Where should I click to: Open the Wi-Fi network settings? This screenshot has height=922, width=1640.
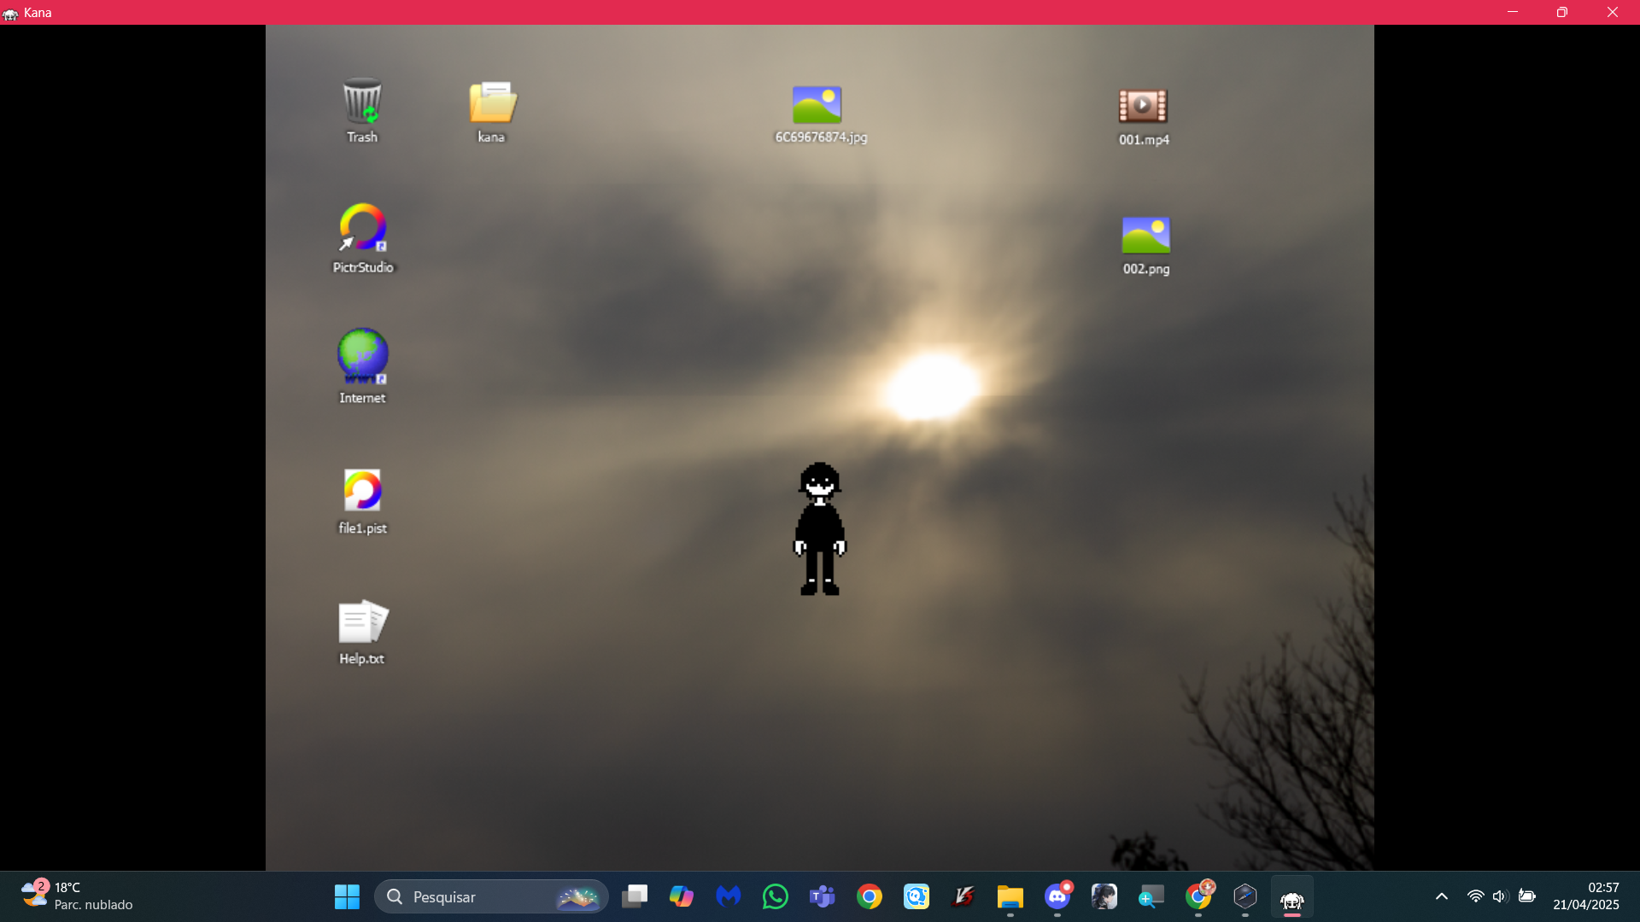coord(1476,896)
